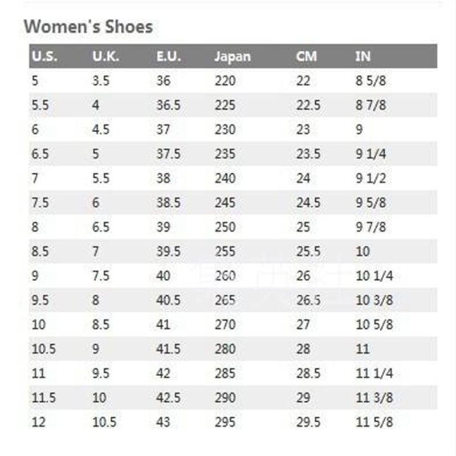Click the Women's Shoes heading
456x456 pixels.
point(88,27)
